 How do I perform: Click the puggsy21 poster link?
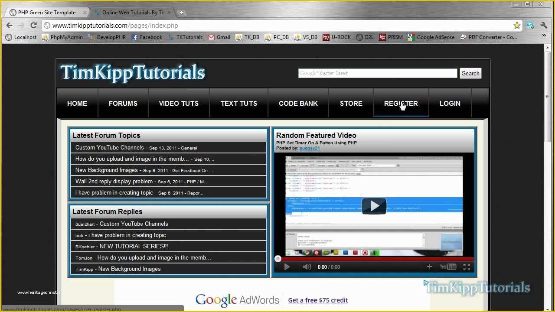coord(310,148)
